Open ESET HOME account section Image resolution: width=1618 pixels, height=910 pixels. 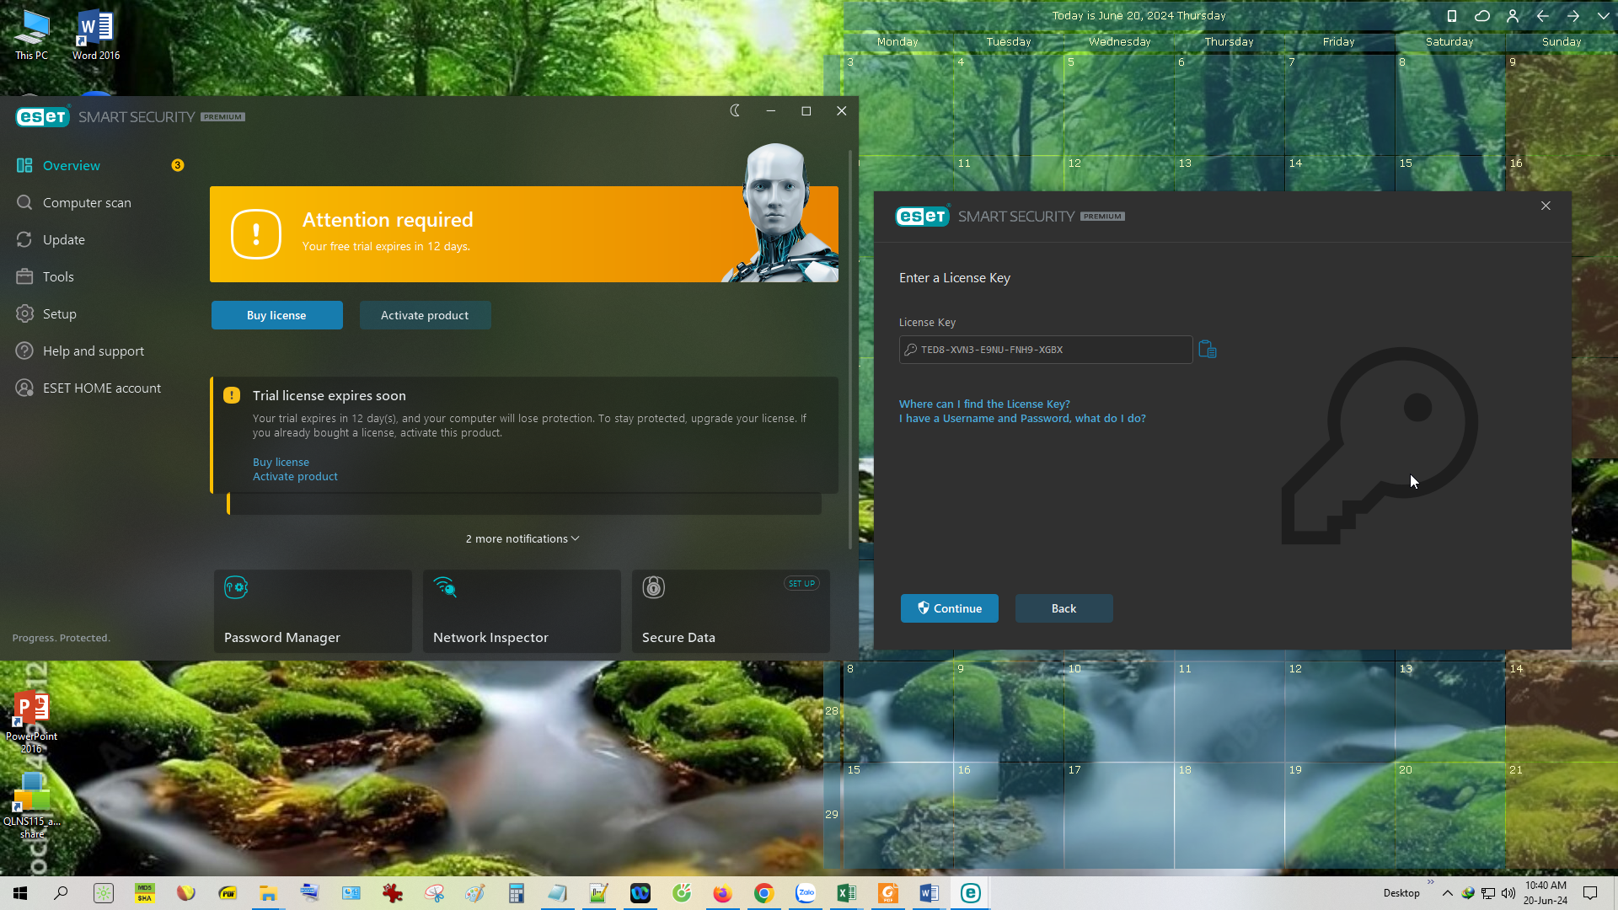[x=102, y=388]
